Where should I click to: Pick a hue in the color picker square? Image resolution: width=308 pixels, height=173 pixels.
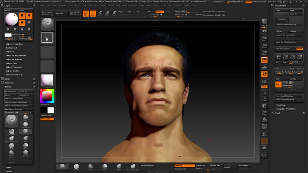pos(47,96)
